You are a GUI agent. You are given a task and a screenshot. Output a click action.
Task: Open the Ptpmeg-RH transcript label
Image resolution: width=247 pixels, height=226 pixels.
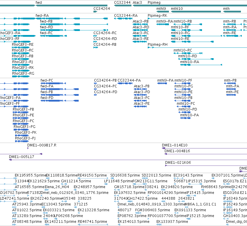click(x=158, y=45)
